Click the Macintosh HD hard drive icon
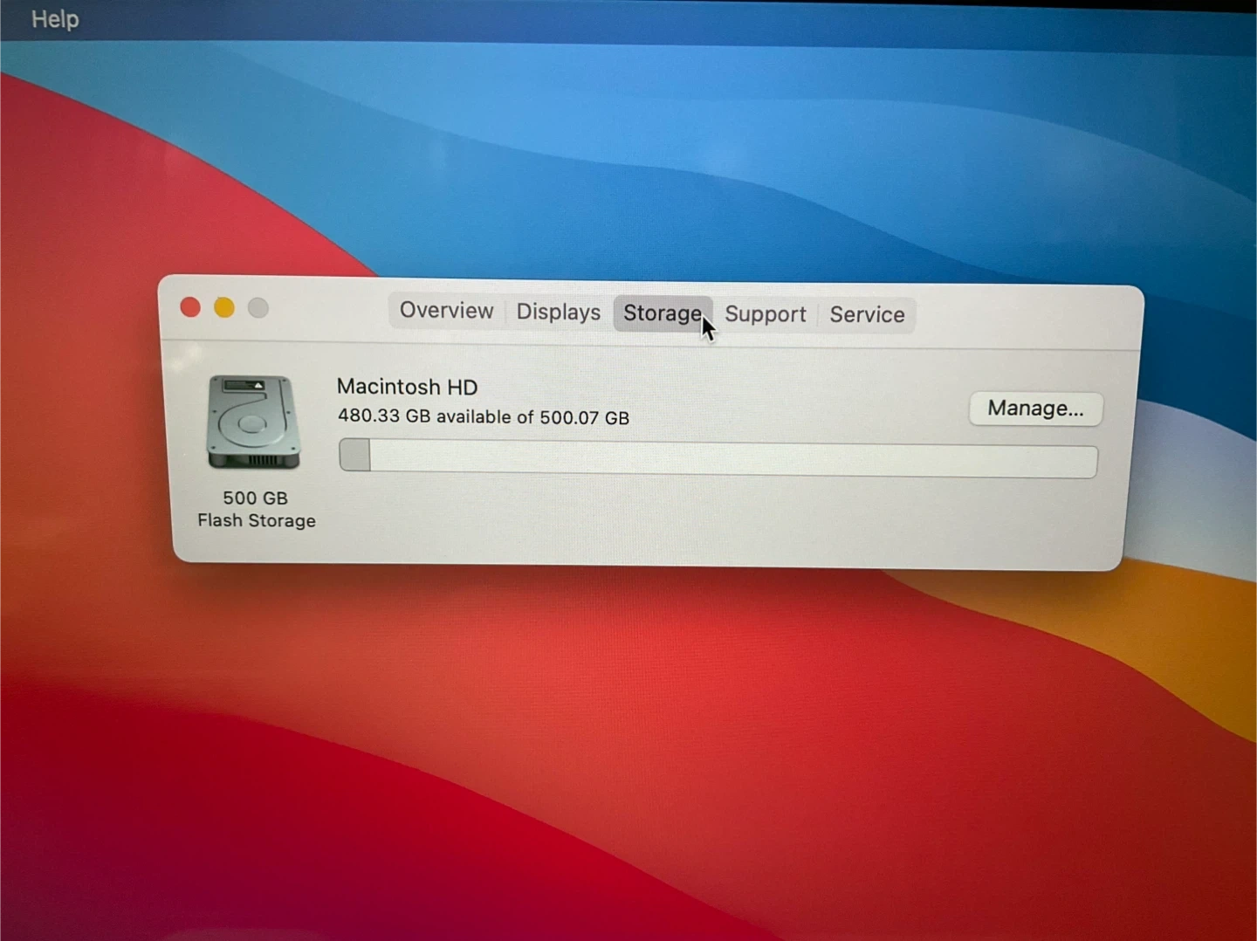The width and height of the screenshot is (1257, 941). tap(253, 422)
